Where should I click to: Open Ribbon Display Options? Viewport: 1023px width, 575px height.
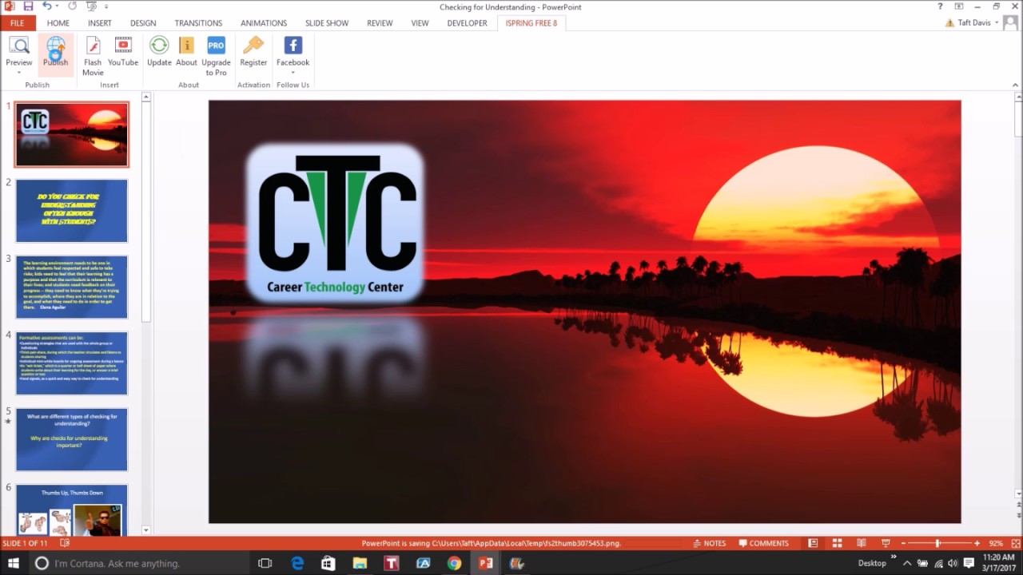click(x=958, y=6)
